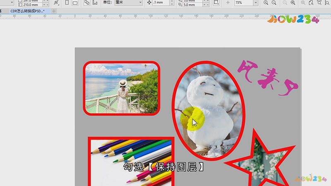Open the units dropdown showing 毫米
This screenshot has height=186, width=331.
(x=128, y=2)
